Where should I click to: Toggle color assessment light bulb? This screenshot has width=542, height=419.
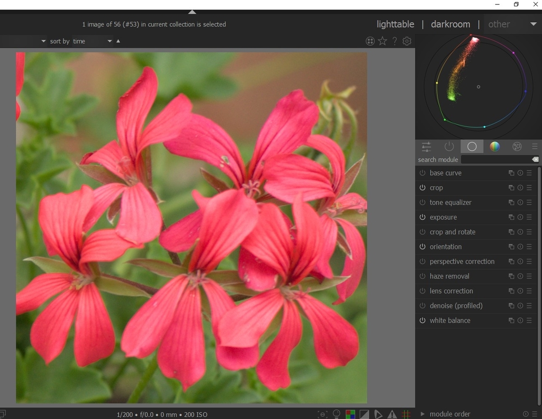coord(336,414)
